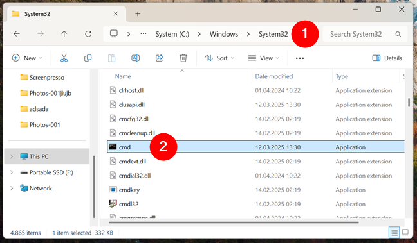Switch to large thumbnails view icon

pyautogui.click(x=405, y=233)
